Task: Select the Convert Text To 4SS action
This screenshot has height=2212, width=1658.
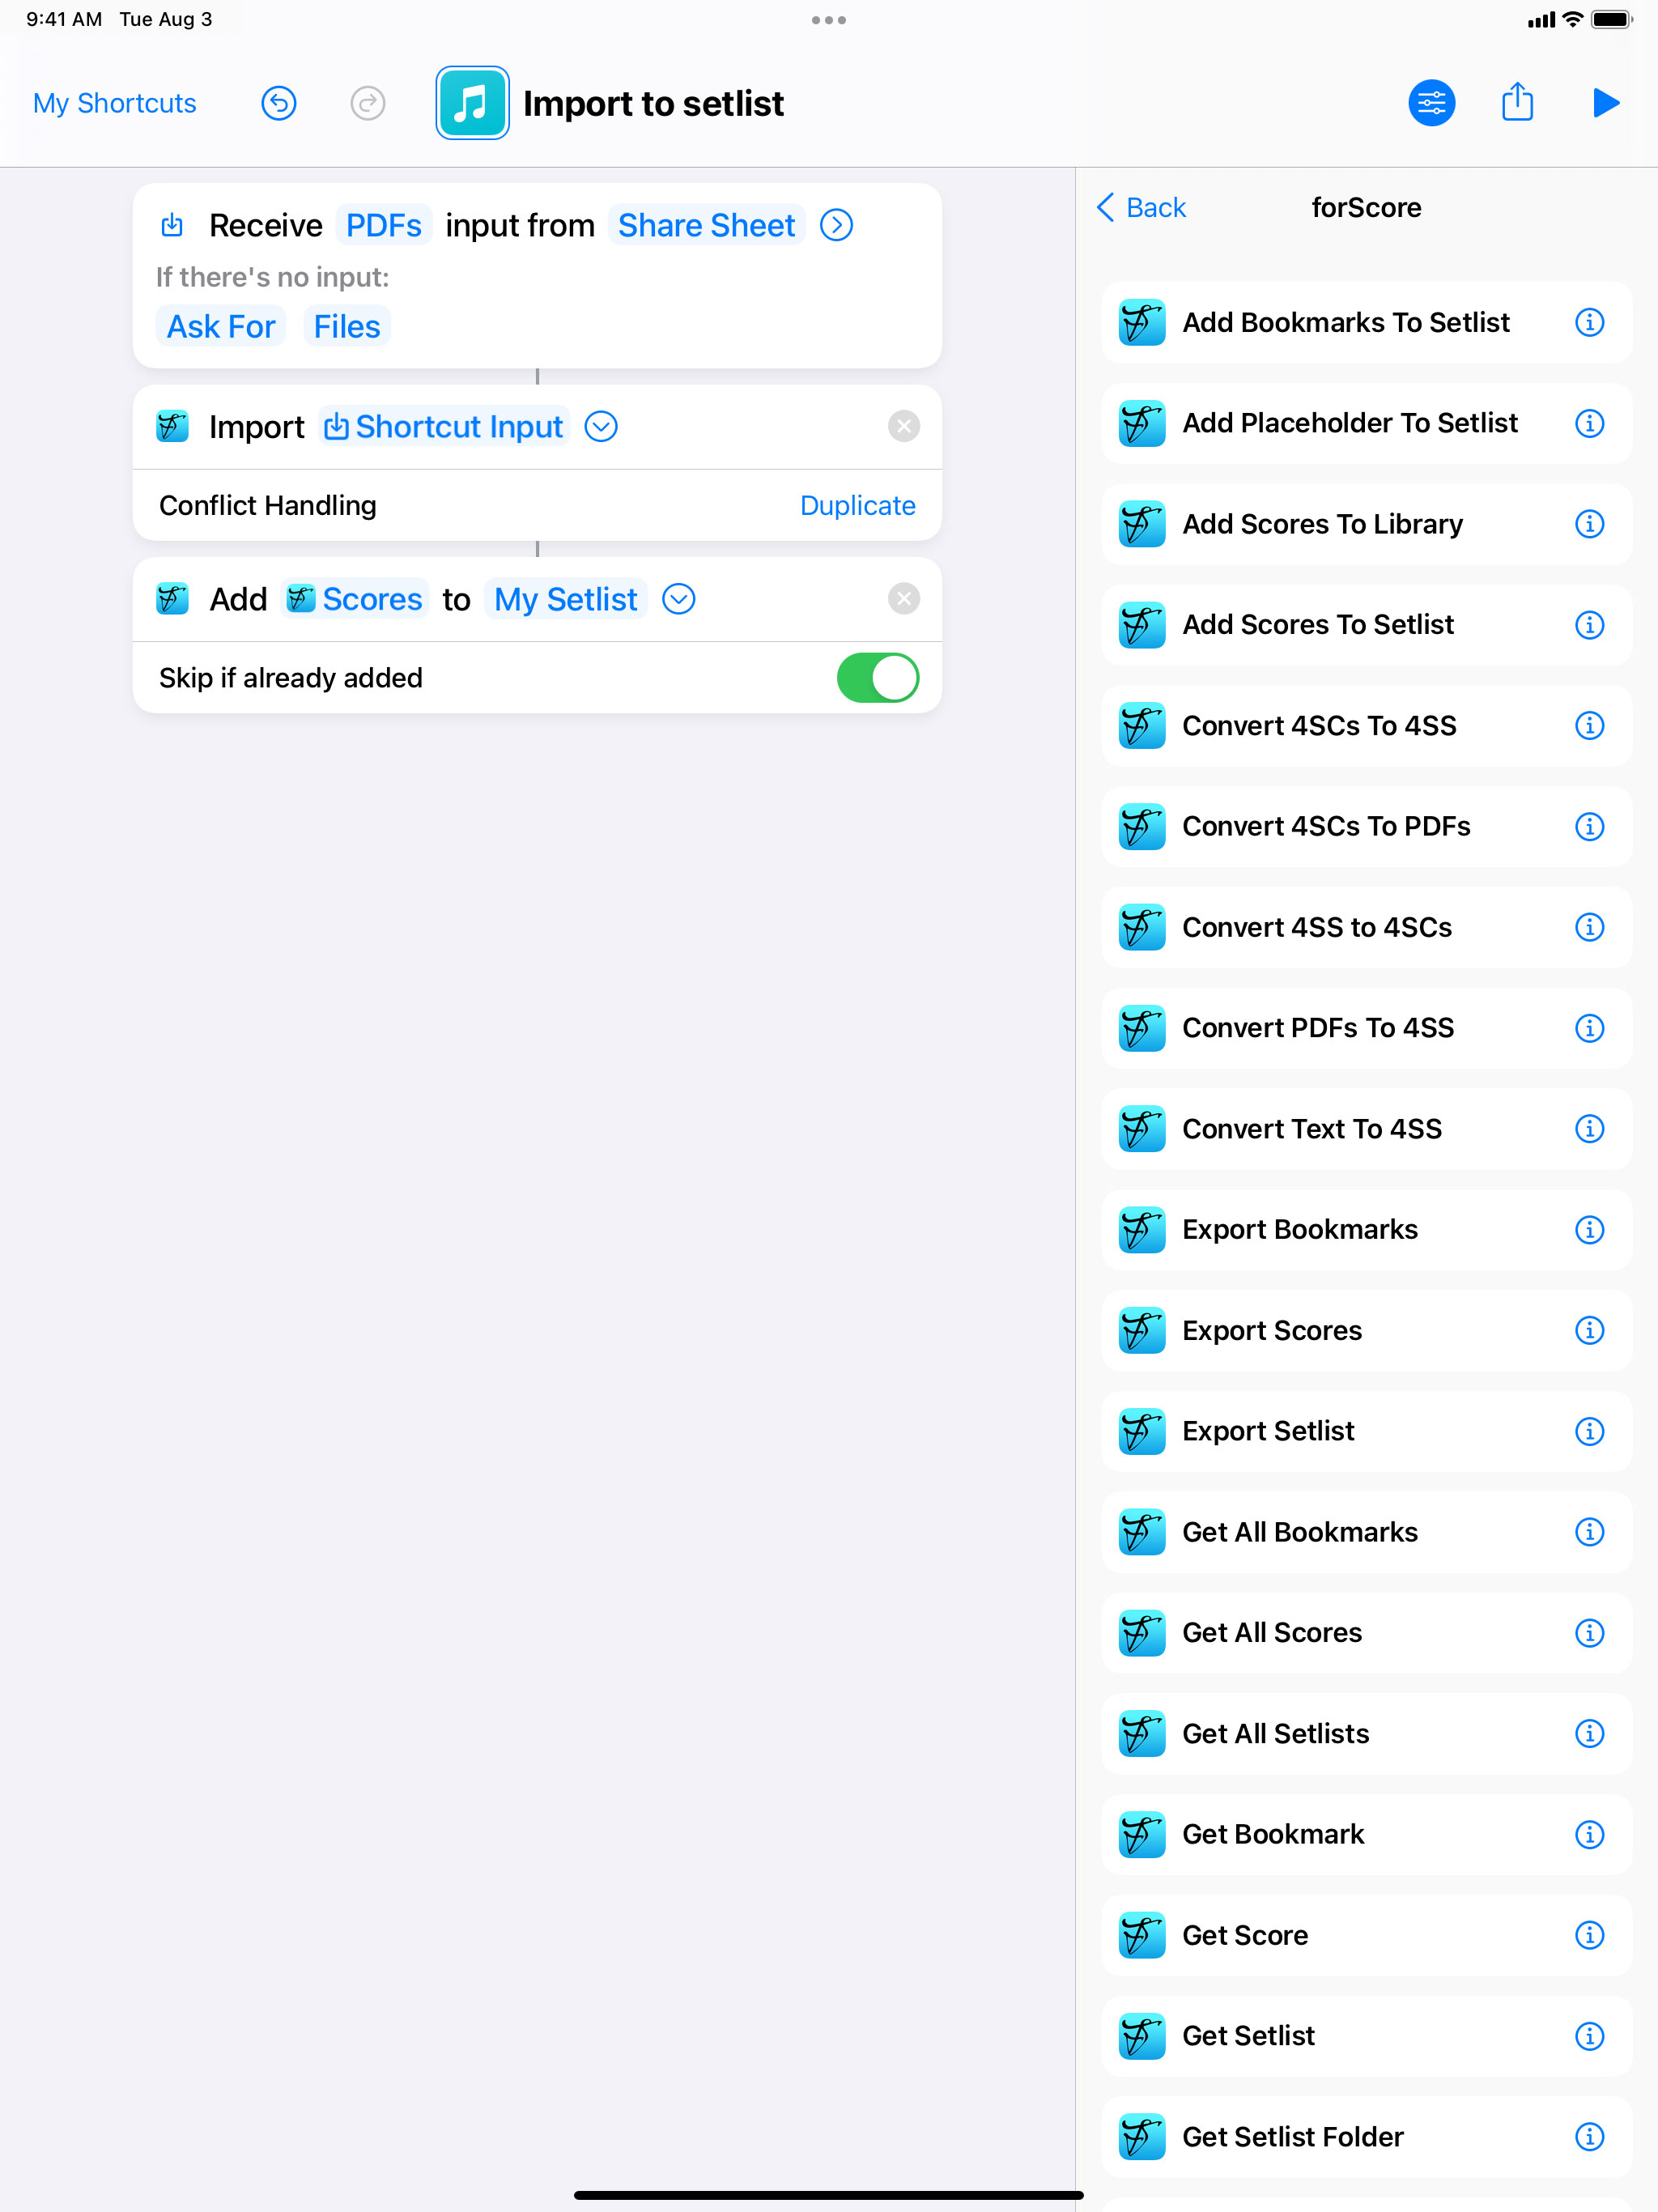Action: pos(1366,1129)
